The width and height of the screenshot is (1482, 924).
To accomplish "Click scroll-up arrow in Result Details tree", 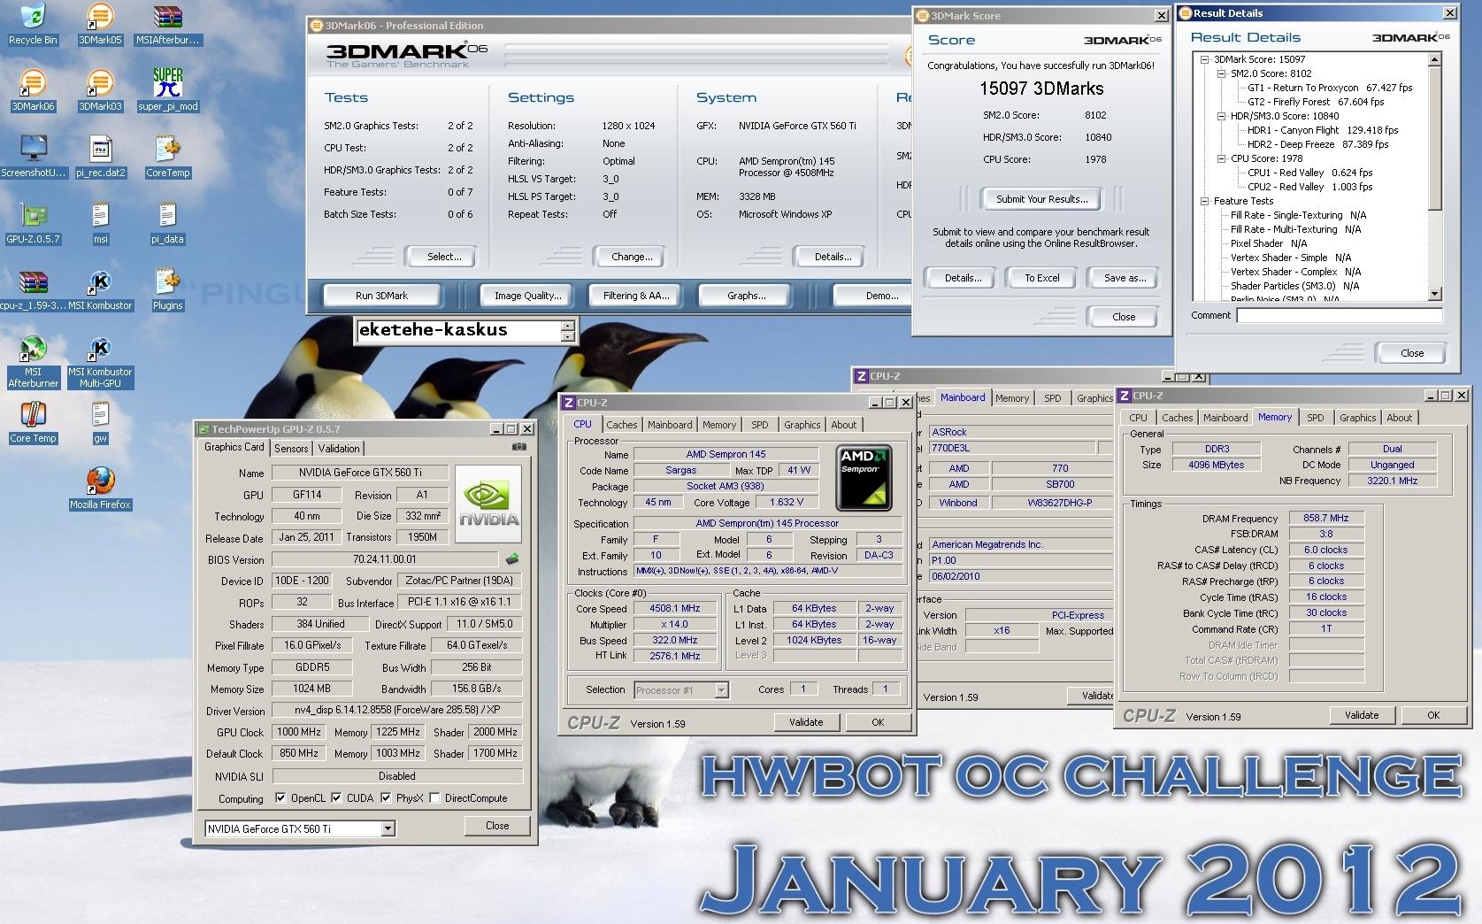I will (x=1435, y=59).
